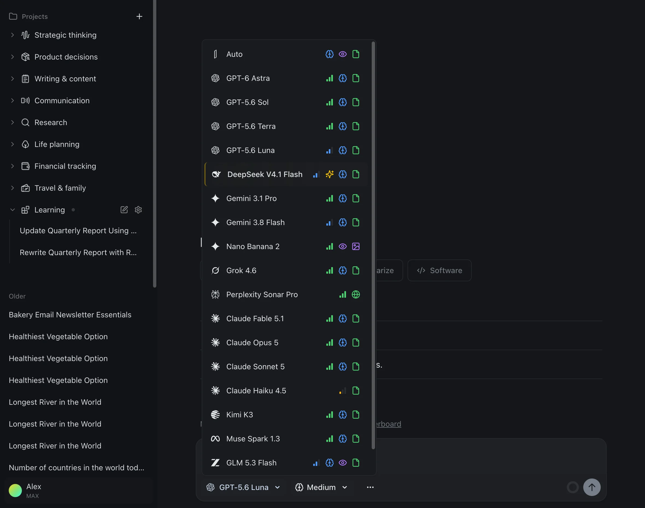Click the signal bars icon on Gemini 3.8 Flash

[x=330, y=223]
